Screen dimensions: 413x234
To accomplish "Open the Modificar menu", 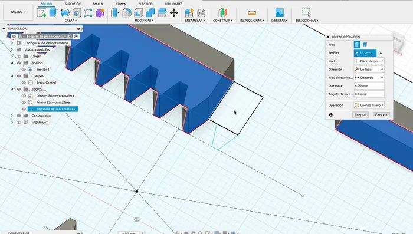I will click(x=144, y=21).
